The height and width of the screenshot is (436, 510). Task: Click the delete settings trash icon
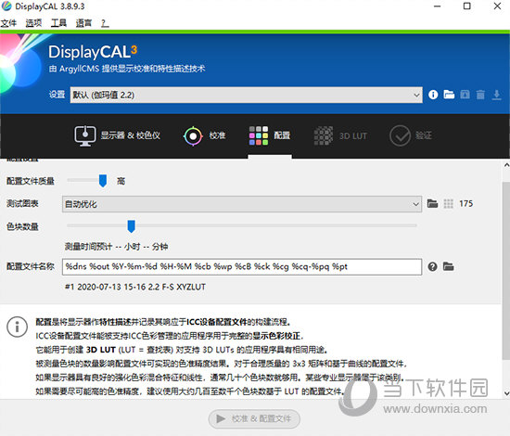point(480,95)
